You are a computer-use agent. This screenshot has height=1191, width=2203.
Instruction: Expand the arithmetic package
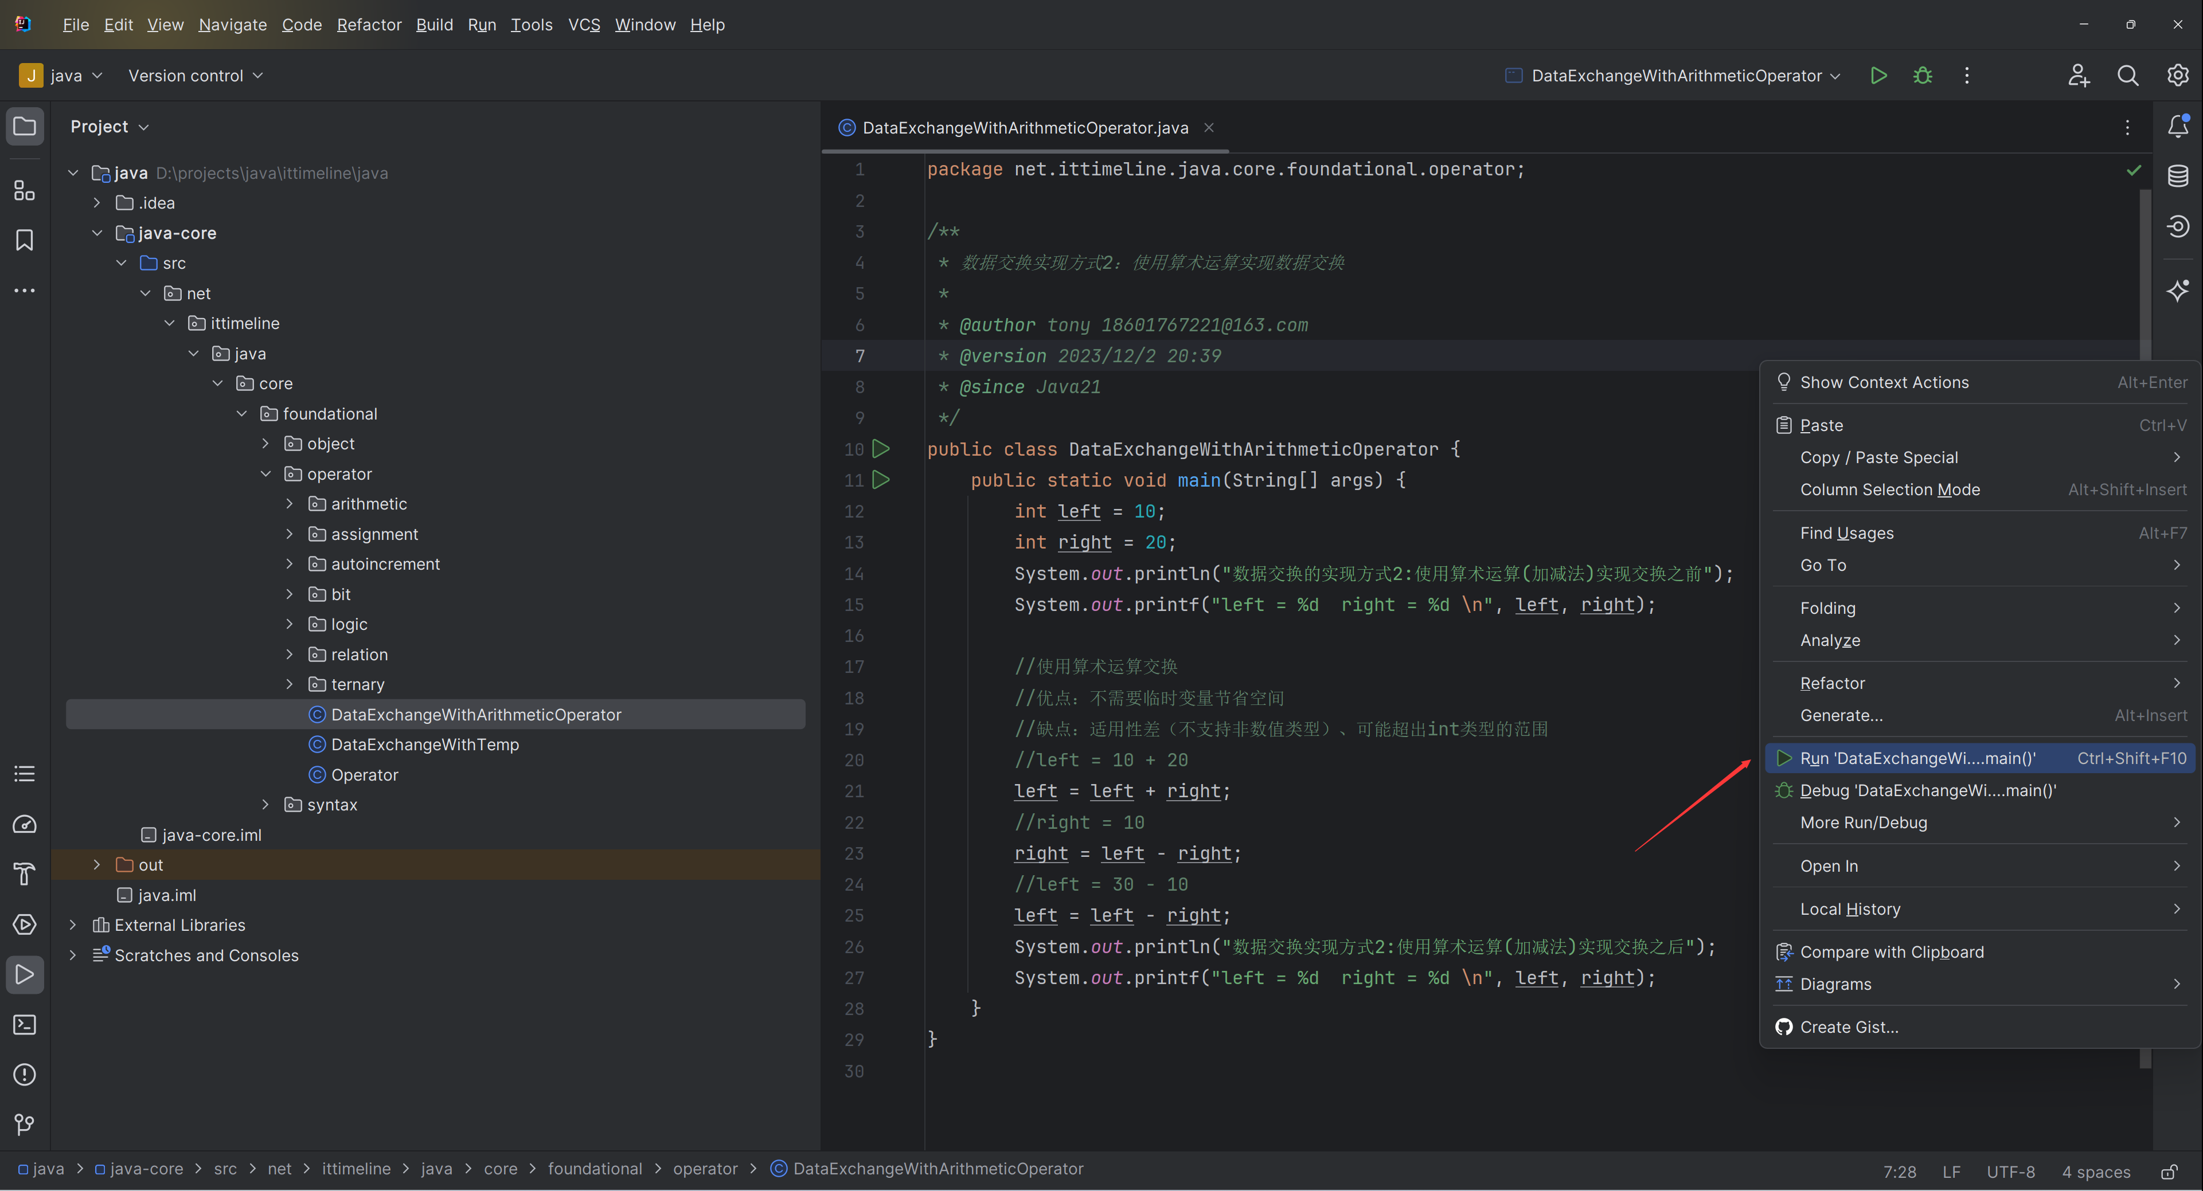pyautogui.click(x=290, y=504)
